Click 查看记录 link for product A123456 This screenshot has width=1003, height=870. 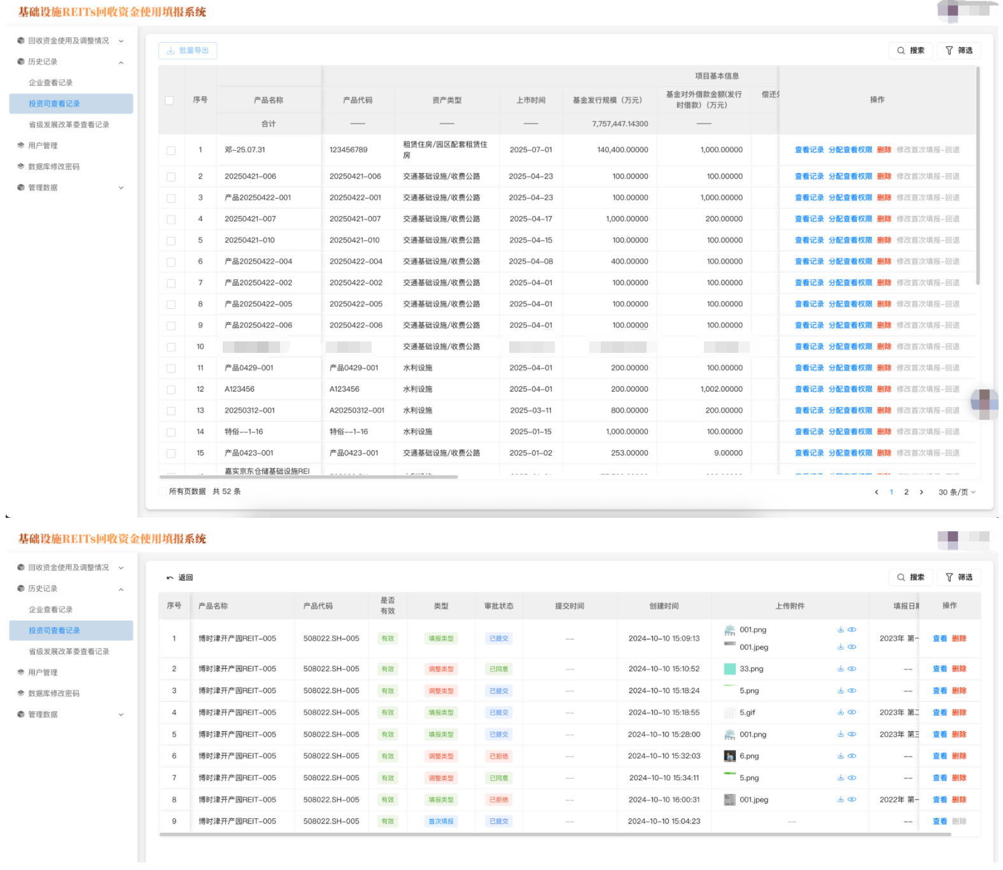[x=809, y=389]
